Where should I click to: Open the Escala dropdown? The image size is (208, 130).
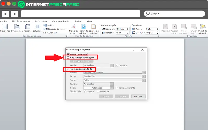click(x=112, y=66)
